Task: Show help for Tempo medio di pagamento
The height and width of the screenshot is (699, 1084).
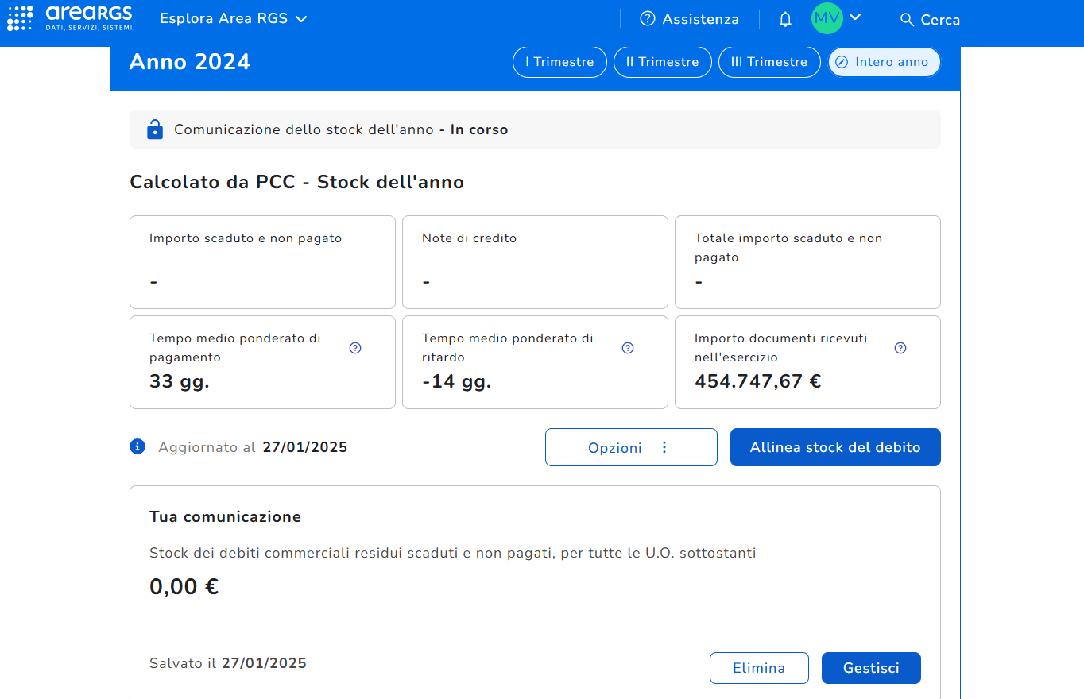Action: click(x=355, y=348)
